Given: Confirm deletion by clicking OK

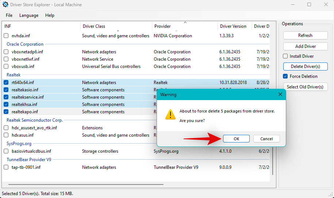Looking at the screenshot, I should [x=236, y=139].
